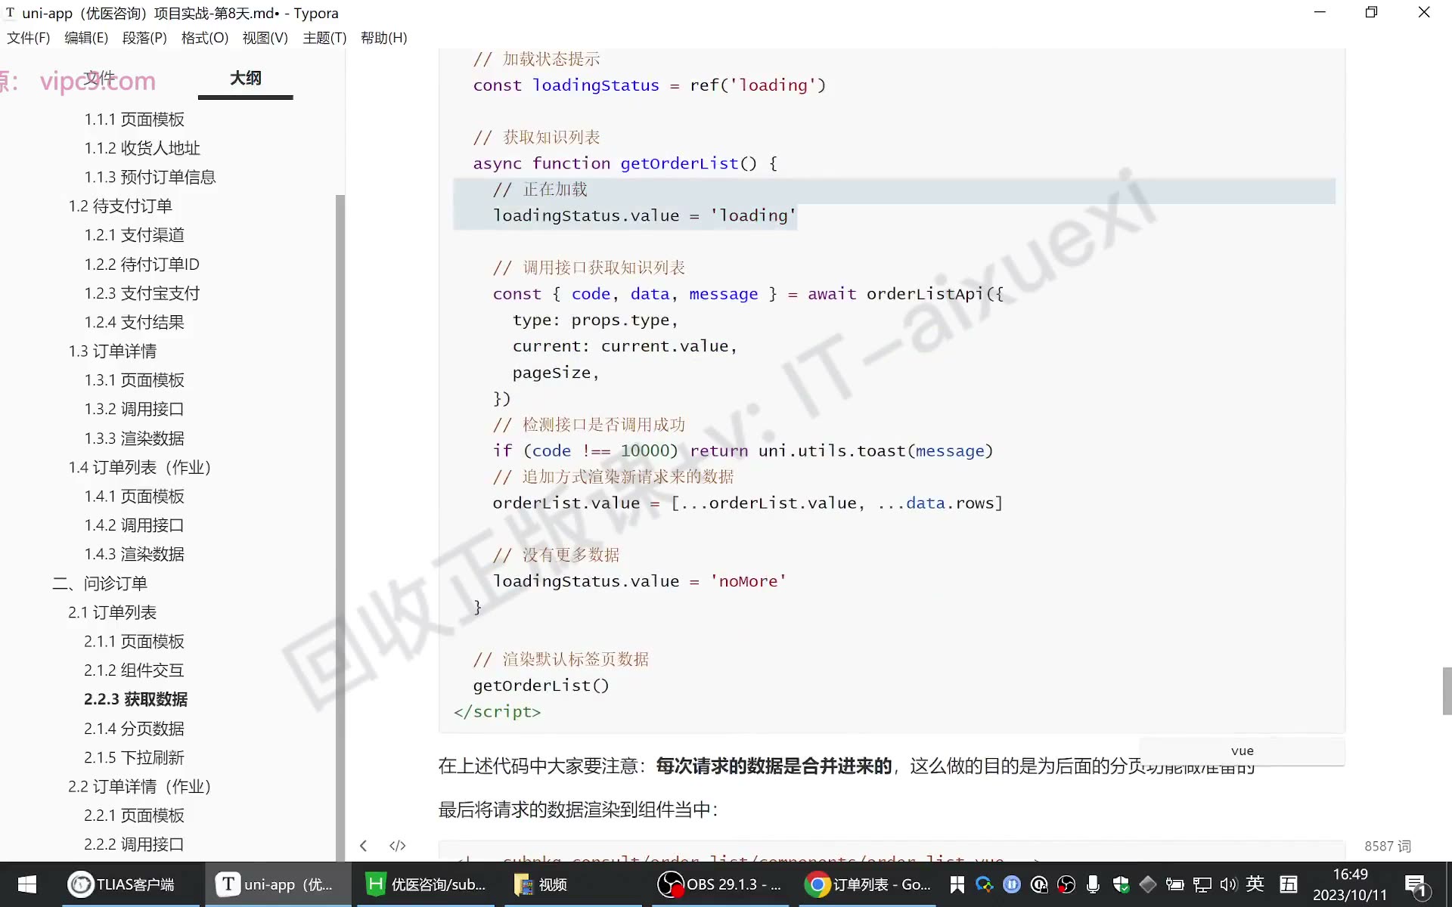The width and height of the screenshot is (1452, 907).
Task: Open volume speaker icon in tray
Action: pyautogui.click(x=1228, y=884)
